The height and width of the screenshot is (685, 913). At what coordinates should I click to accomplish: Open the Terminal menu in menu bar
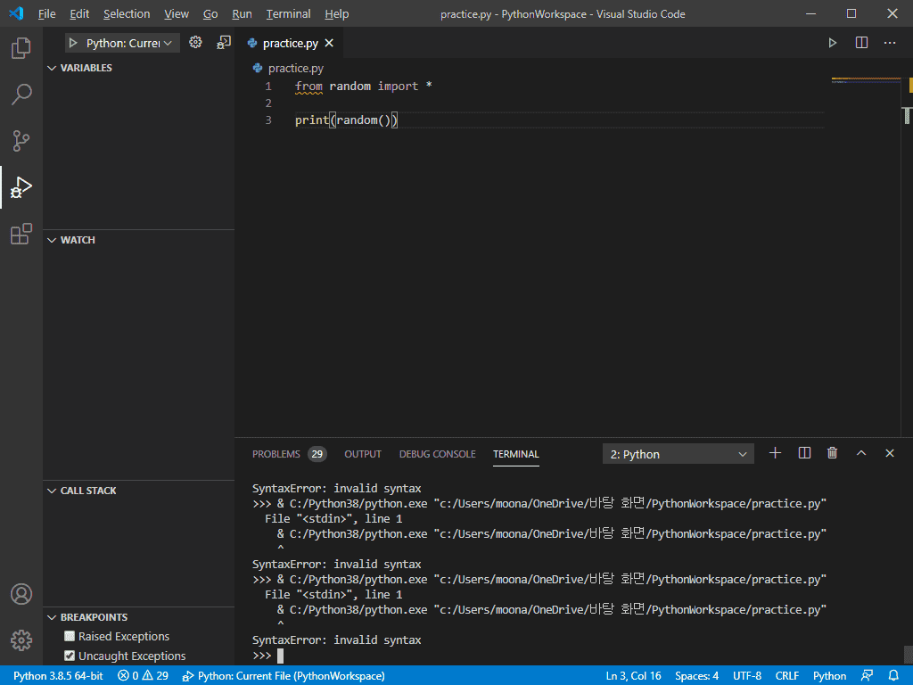coord(288,14)
